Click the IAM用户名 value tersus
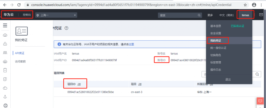Screen dimensions: 266x108 point(76,54)
